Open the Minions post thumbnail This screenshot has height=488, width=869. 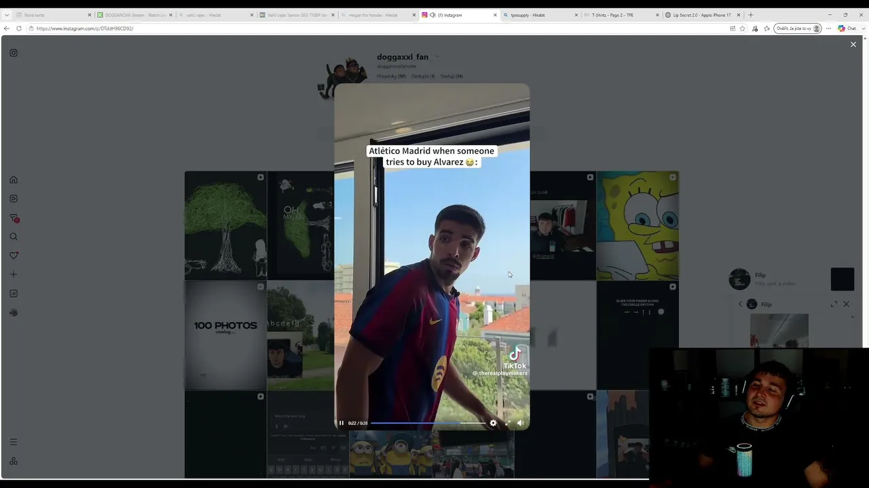pyautogui.click(x=390, y=455)
